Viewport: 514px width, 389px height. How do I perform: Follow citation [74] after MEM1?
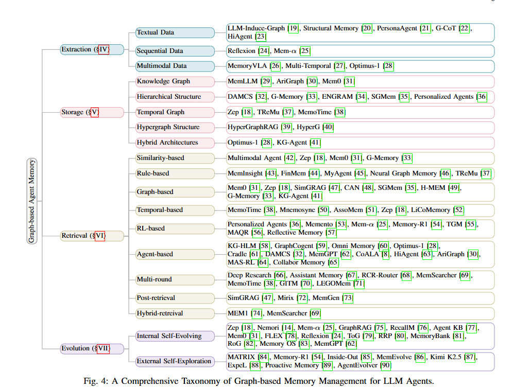256,314
